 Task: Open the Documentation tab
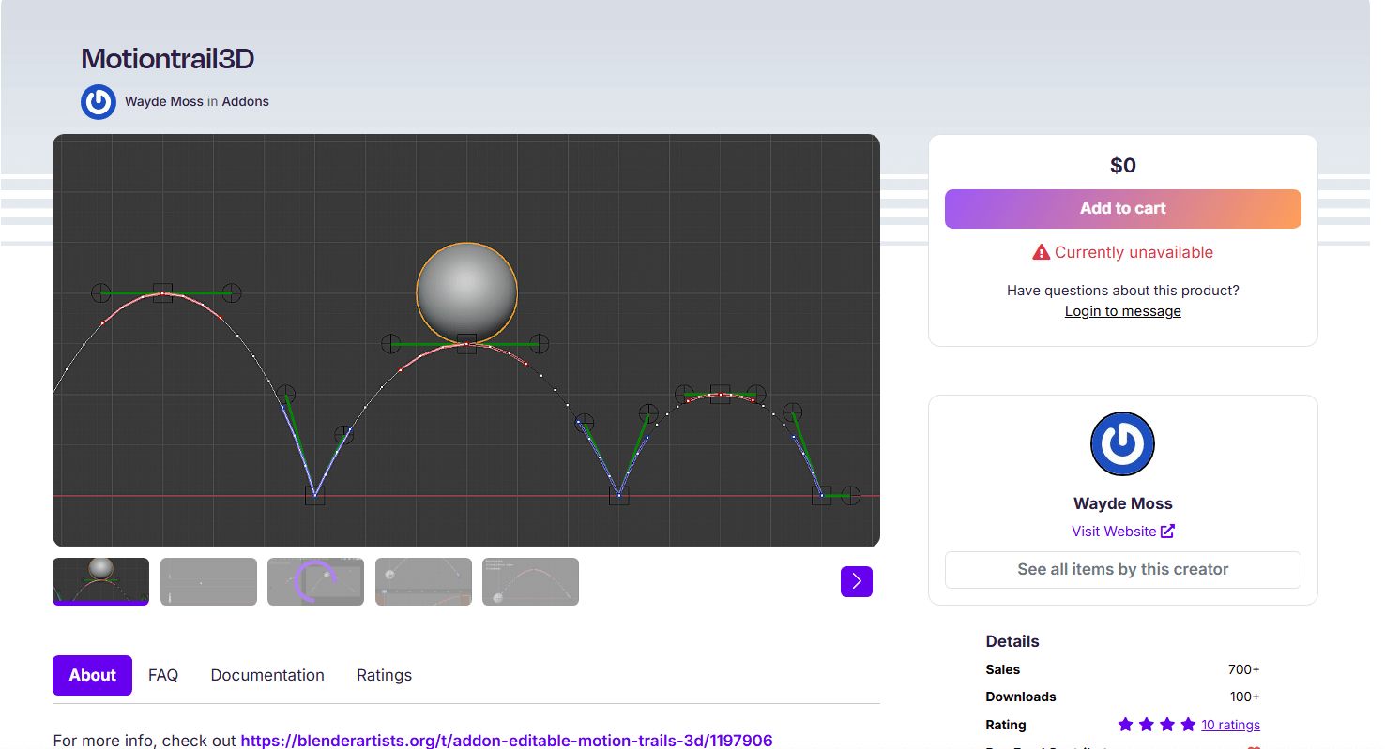click(267, 675)
